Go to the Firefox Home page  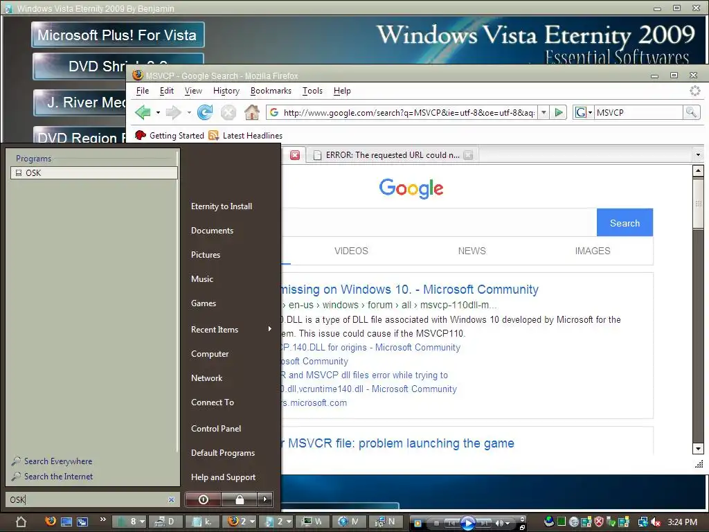pyautogui.click(x=252, y=112)
